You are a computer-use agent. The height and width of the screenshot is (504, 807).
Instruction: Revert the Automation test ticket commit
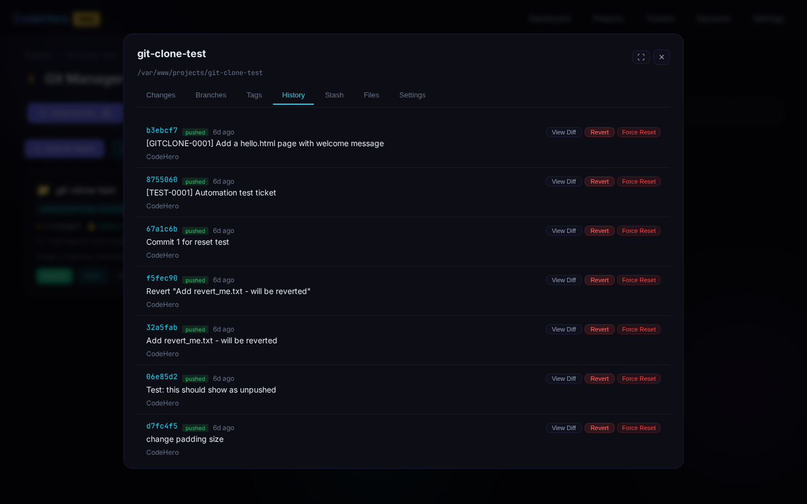(x=600, y=181)
